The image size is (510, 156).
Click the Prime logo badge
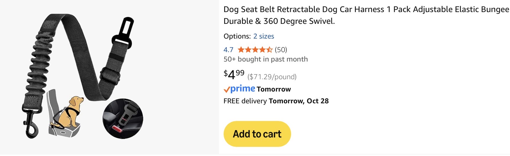click(x=243, y=89)
